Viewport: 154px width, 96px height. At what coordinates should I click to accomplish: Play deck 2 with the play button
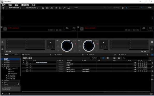point(80,51)
